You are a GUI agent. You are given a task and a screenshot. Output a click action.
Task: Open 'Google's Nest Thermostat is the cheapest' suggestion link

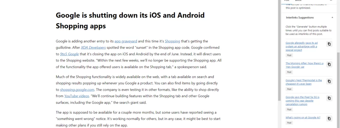(x=303, y=82)
